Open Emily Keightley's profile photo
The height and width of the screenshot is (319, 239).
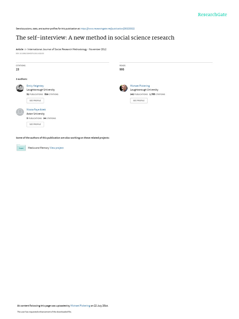(x=20, y=88)
